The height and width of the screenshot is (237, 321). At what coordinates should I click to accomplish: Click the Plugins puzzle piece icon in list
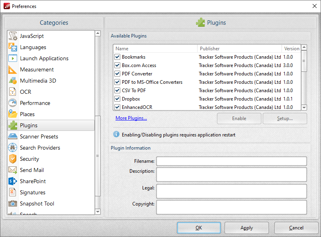coord(13,125)
